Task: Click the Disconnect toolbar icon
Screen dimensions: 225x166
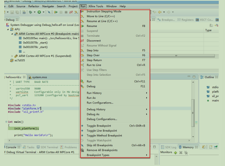Action: (71, 12)
